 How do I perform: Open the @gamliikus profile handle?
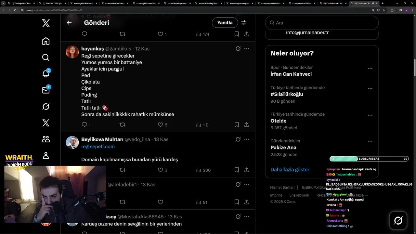(118, 49)
